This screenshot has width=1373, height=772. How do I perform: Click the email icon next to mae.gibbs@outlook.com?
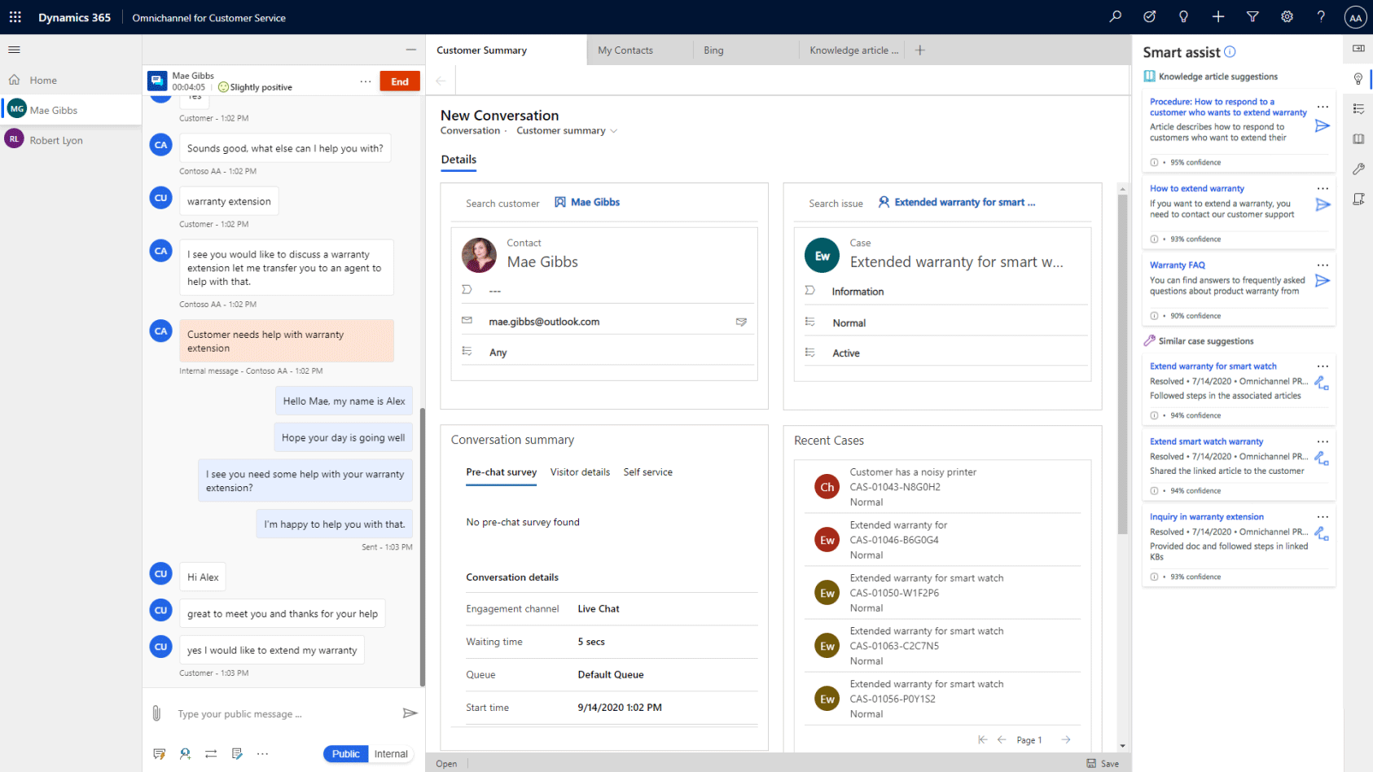coord(741,322)
